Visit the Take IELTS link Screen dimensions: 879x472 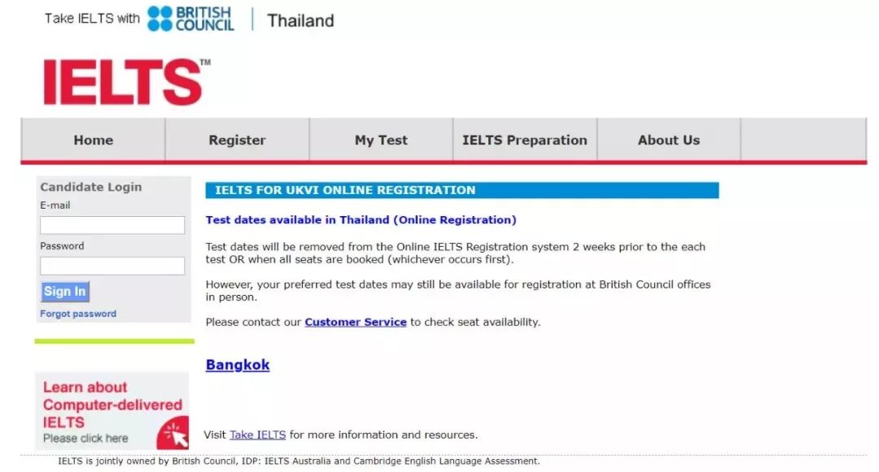click(257, 435)
